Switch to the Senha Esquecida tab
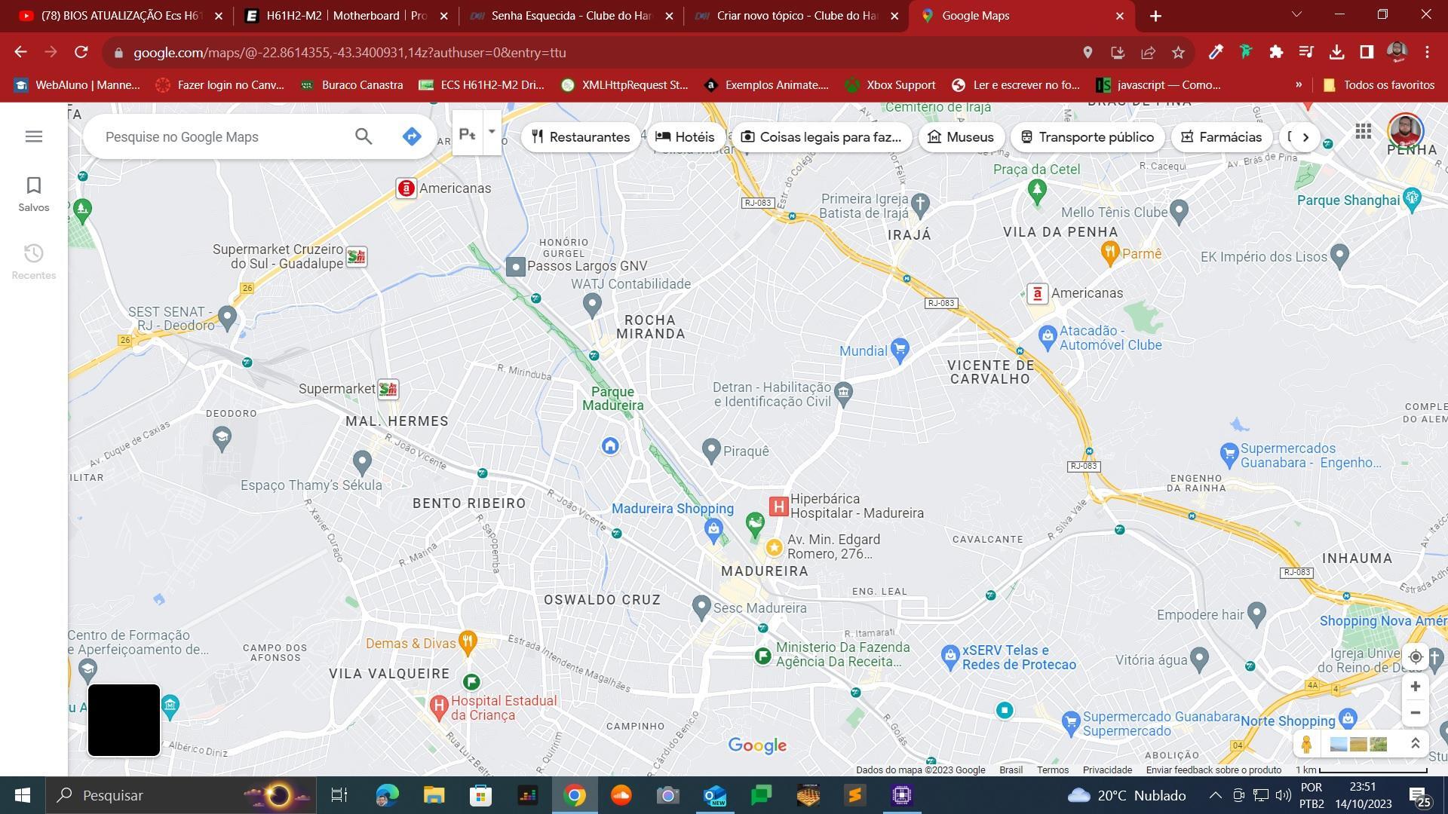 (x=571, y=15)
